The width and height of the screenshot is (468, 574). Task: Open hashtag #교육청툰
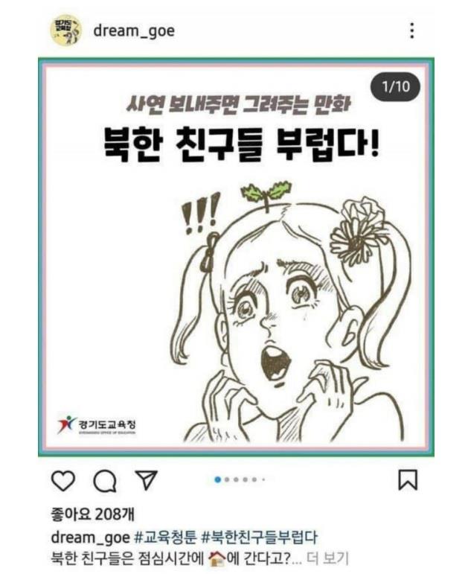[x=166, y=538]
